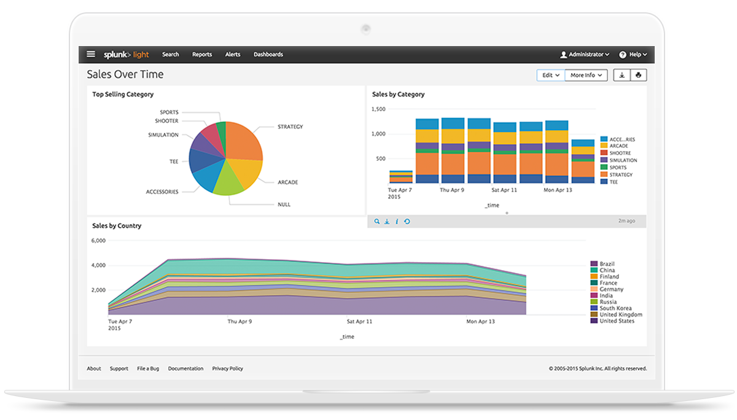Click the panel info inspect icon
Screen dimensions: 737x420
coord(397,222)
